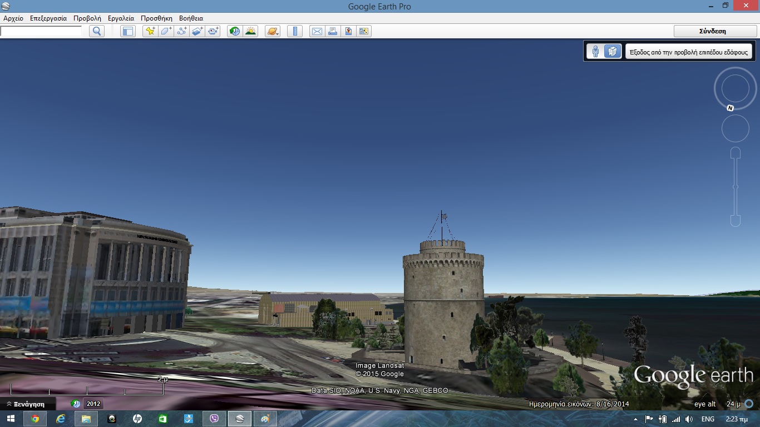The width and height of the screenshot is (760, 427).
Task: Click the 2012 imagery year button
Action: click(93, 404)
